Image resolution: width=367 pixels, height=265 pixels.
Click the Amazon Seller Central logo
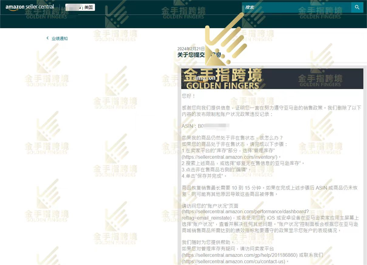(x=30, y=7)
